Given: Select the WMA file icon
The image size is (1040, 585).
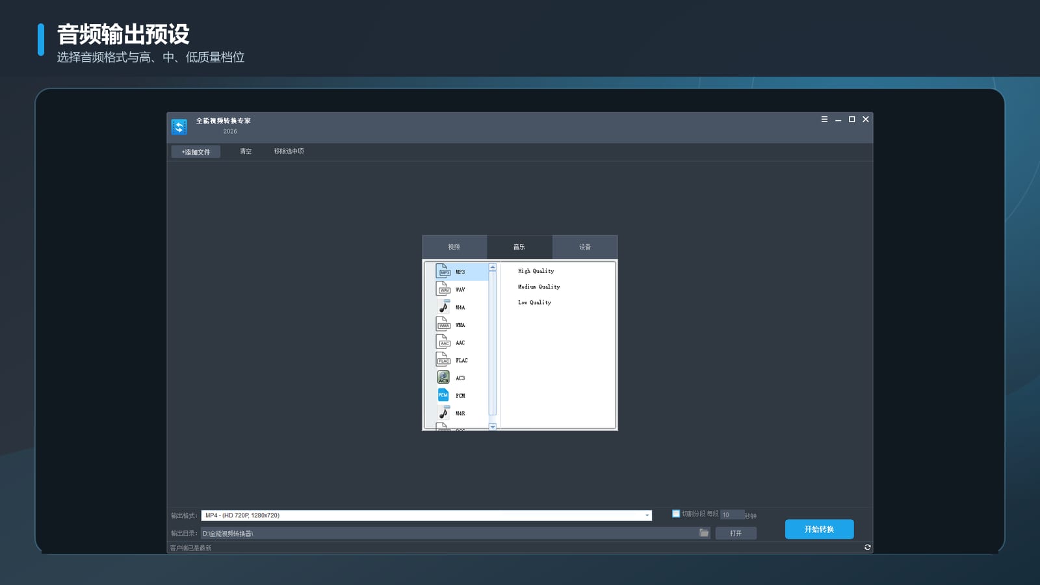Looking at the screenshot, I should (x=443, y=324).
